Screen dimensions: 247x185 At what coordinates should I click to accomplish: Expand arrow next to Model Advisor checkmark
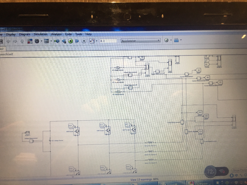pyautogui.click(x=171, y=40)
